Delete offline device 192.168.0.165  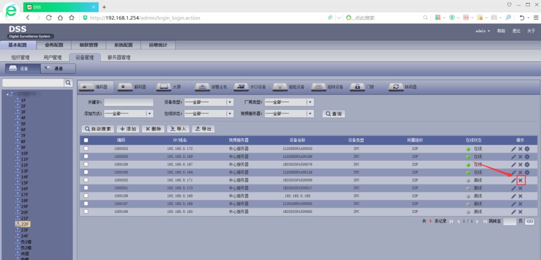[520, 212]
